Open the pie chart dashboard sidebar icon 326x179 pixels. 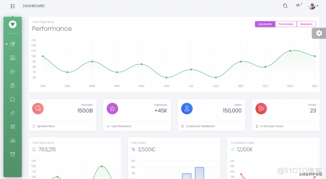(x=12, y=44)
